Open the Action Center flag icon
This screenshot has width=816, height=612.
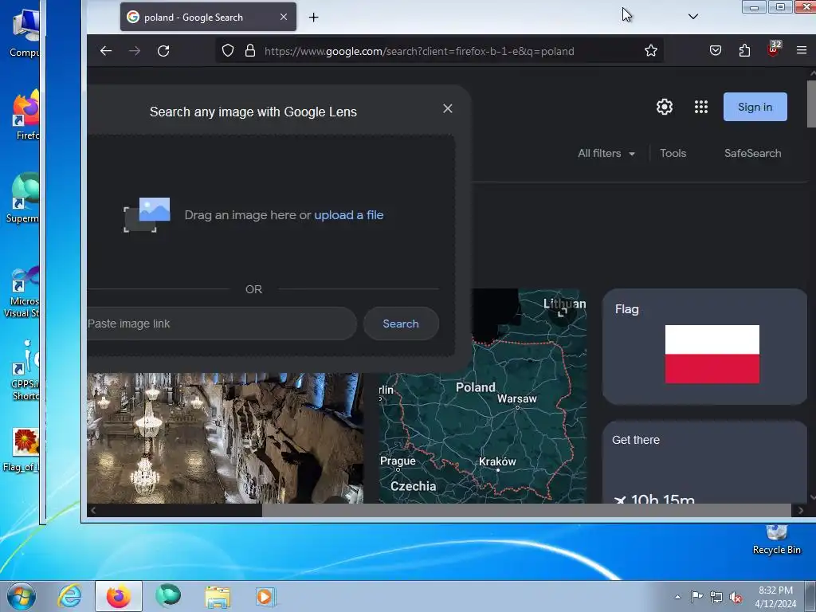click(696, 597)
